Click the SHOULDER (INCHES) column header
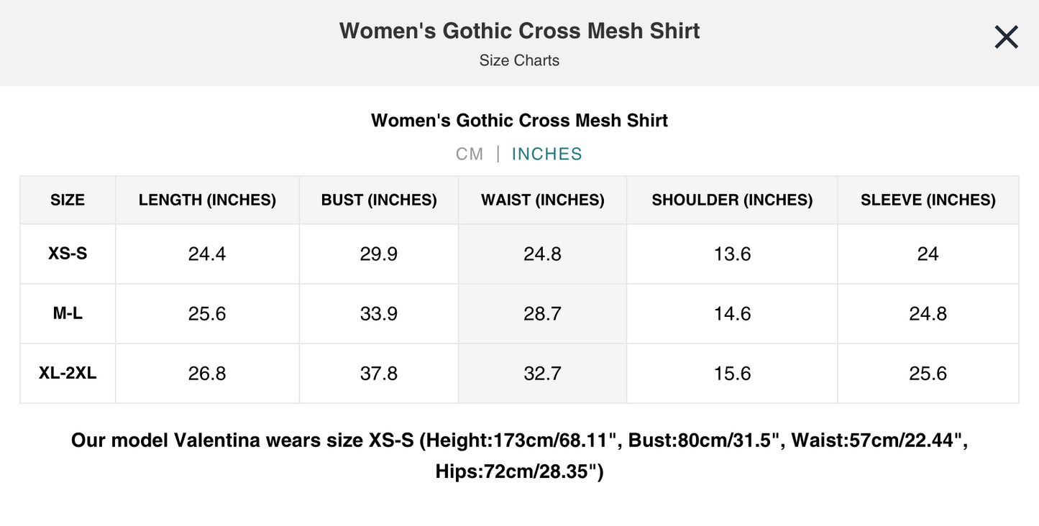 (x=731, y=200)
